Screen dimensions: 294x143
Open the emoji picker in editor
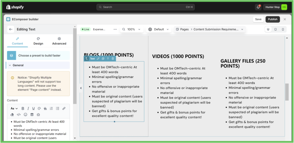pos(26,115)
